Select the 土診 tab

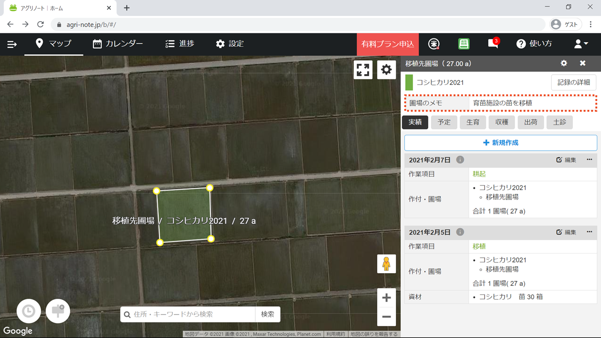[560, 122]
